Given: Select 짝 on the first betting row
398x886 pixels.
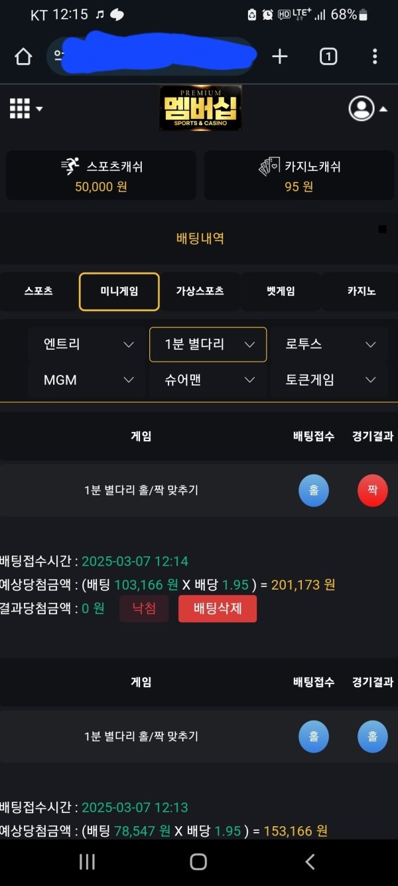Looking at the screenshot, I should [x=372, y=491].
